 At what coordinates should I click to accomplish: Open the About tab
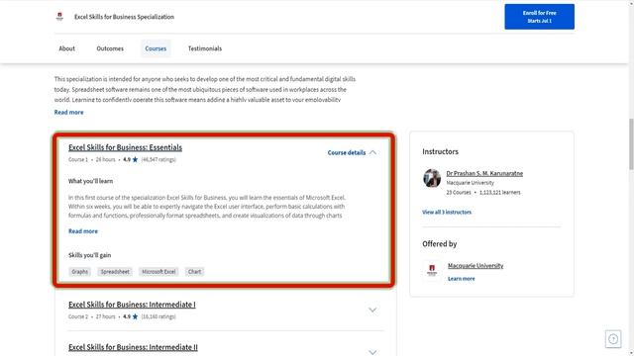pos(66,48)
